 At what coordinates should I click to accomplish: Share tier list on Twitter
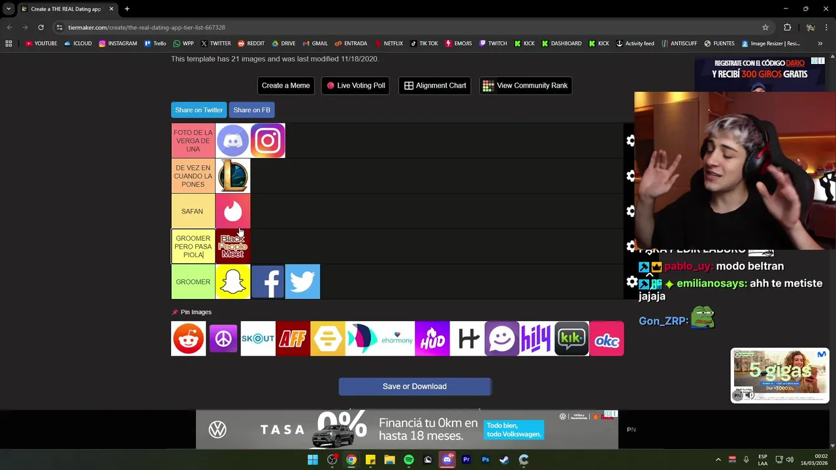point(199,110)
